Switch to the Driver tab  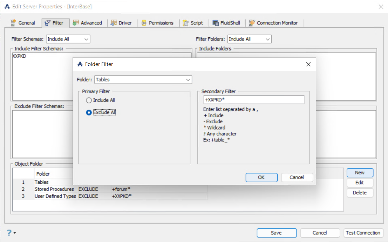click(122, 23)
